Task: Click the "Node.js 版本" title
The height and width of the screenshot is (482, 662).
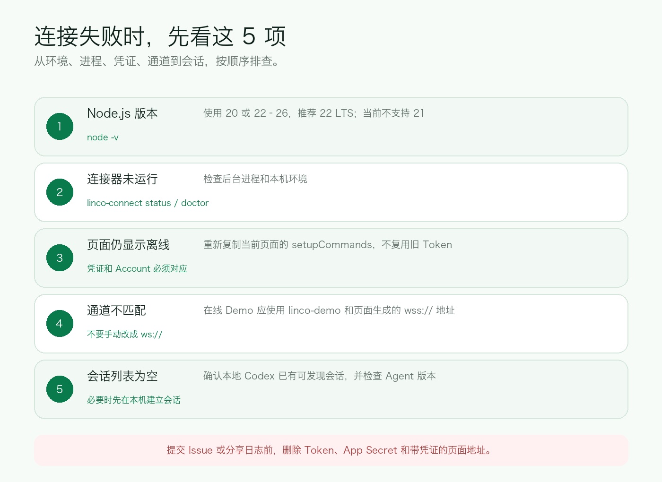Action: 122,113
